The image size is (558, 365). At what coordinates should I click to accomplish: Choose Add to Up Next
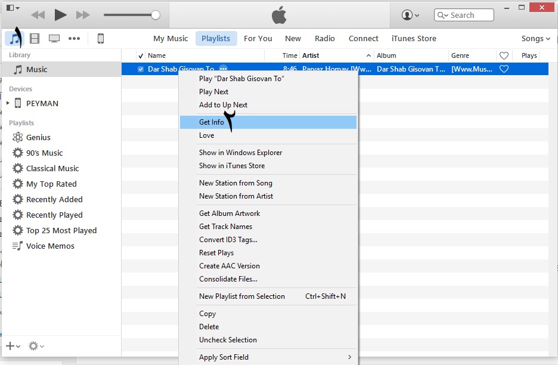(268, 105)
